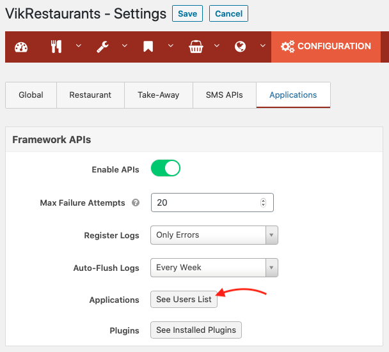Screen dimensions: 389x352
Task: Open the shopping basket take-away icon
Action: 196,47
